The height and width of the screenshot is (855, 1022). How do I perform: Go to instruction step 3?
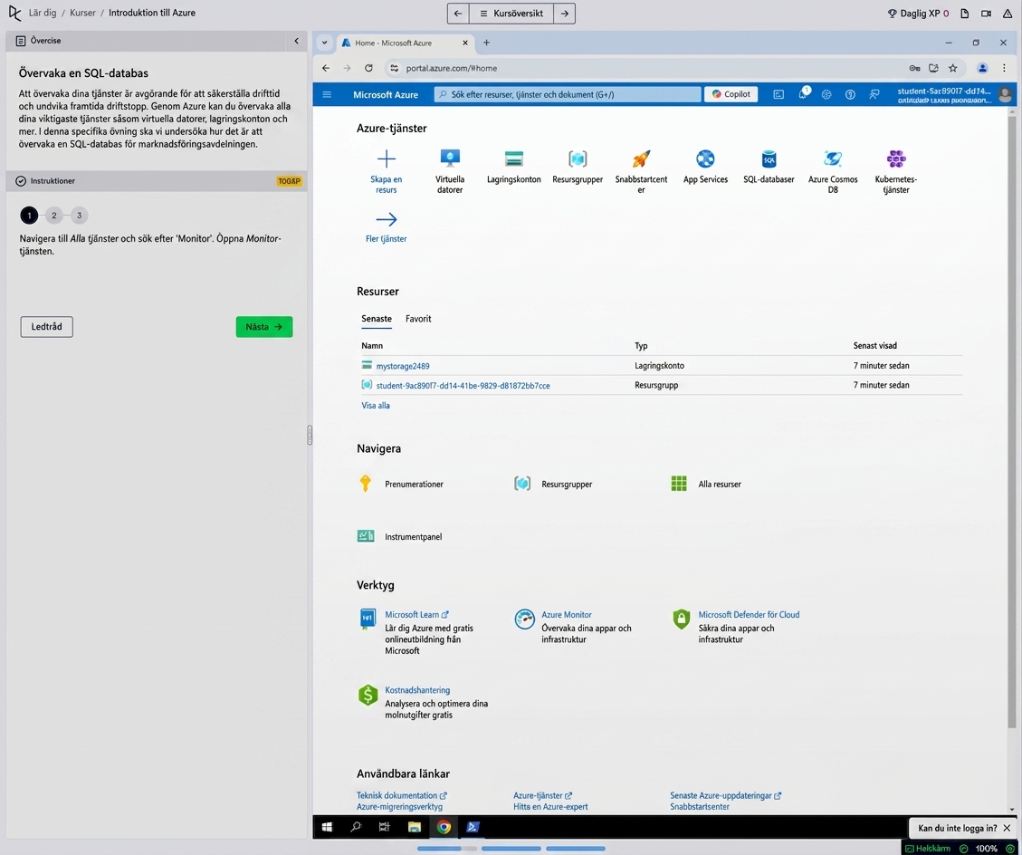79,216
